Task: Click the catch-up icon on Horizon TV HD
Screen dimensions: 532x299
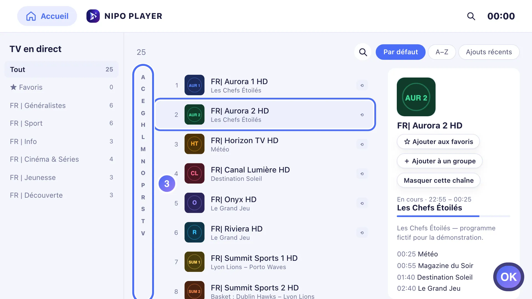Action: point(362,144)
